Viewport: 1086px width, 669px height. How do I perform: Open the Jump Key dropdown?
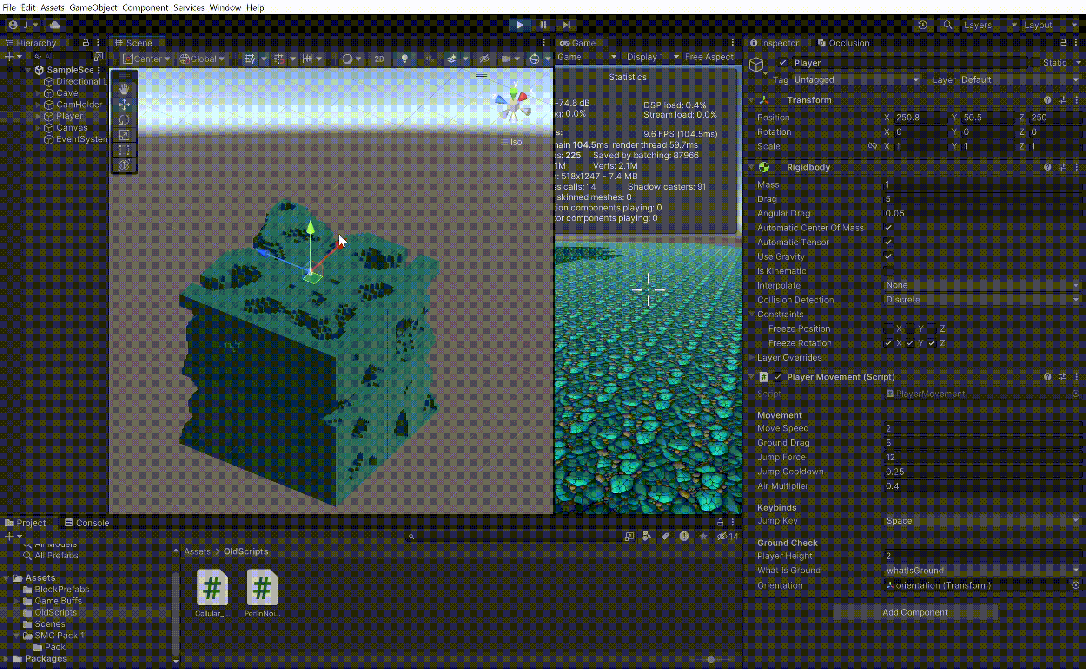[x=982, y=521]
